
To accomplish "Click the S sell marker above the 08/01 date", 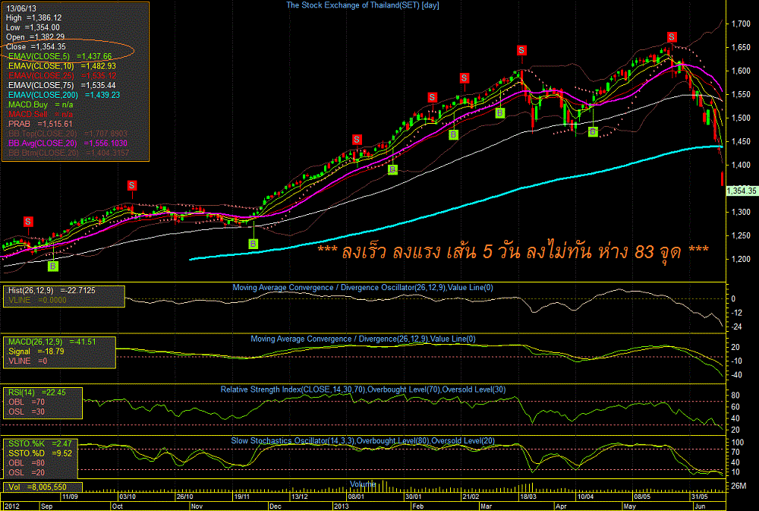I will tap(357, 140).
